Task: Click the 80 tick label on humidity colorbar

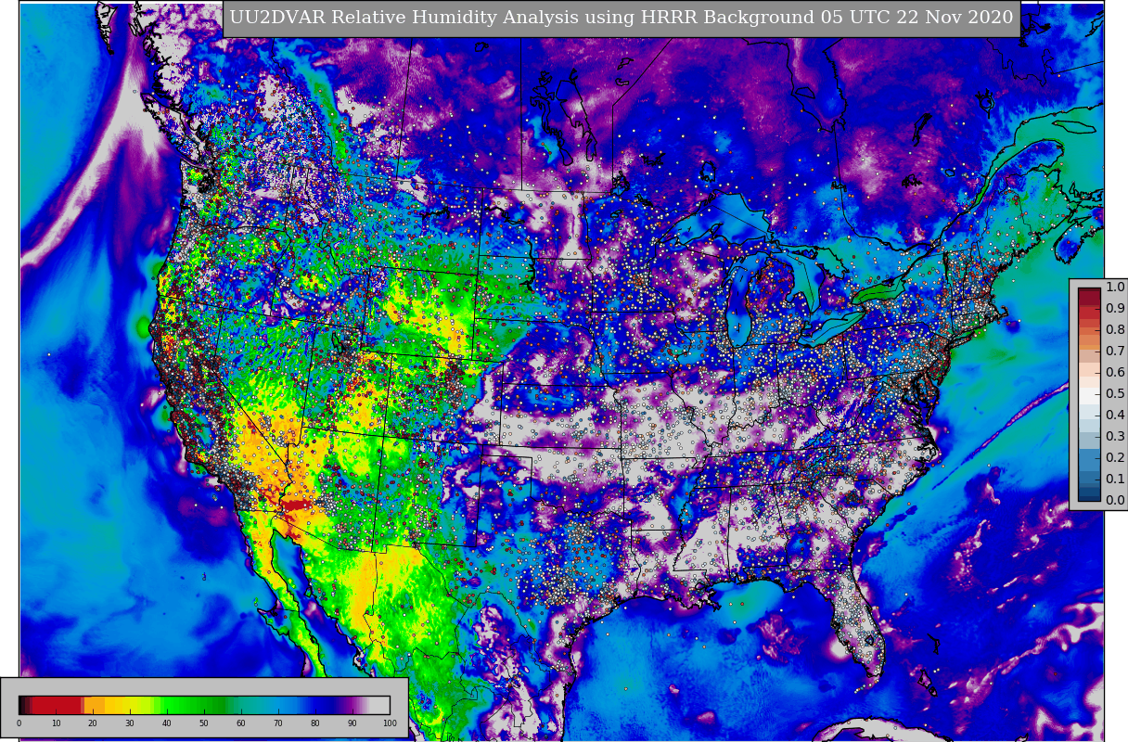Action: click(x=315, y=723)
